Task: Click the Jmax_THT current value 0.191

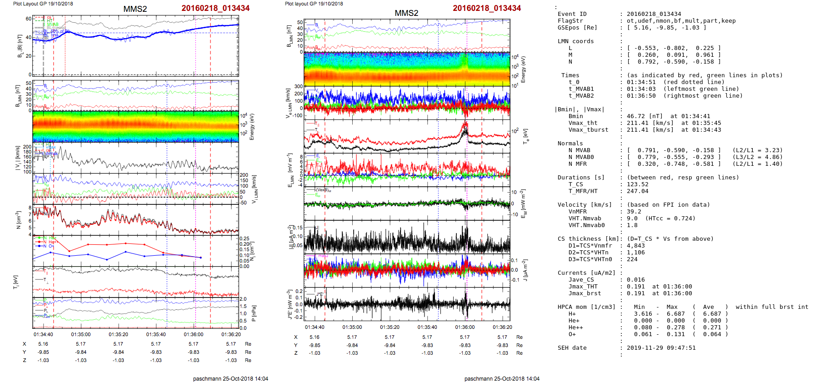Action: [x=635, y=287]
